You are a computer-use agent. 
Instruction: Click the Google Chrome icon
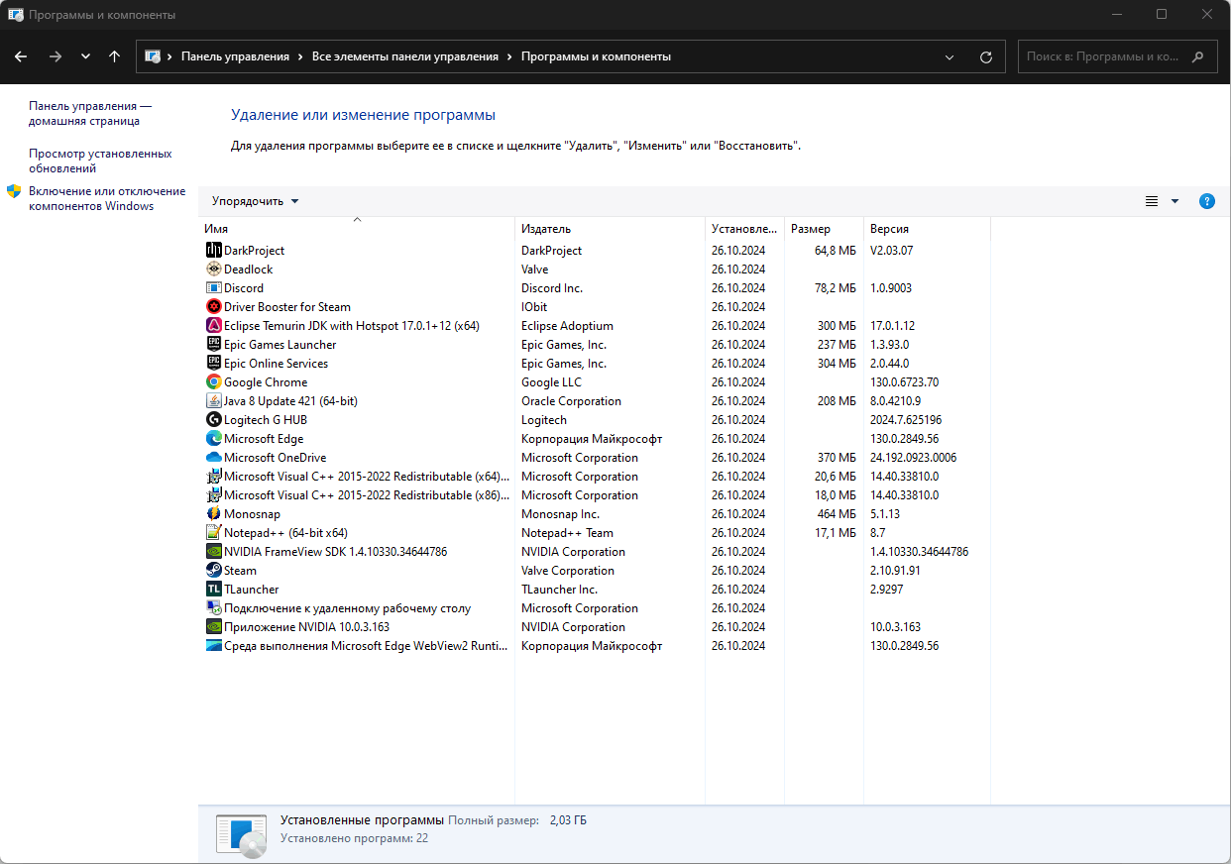tap(213, 382)
